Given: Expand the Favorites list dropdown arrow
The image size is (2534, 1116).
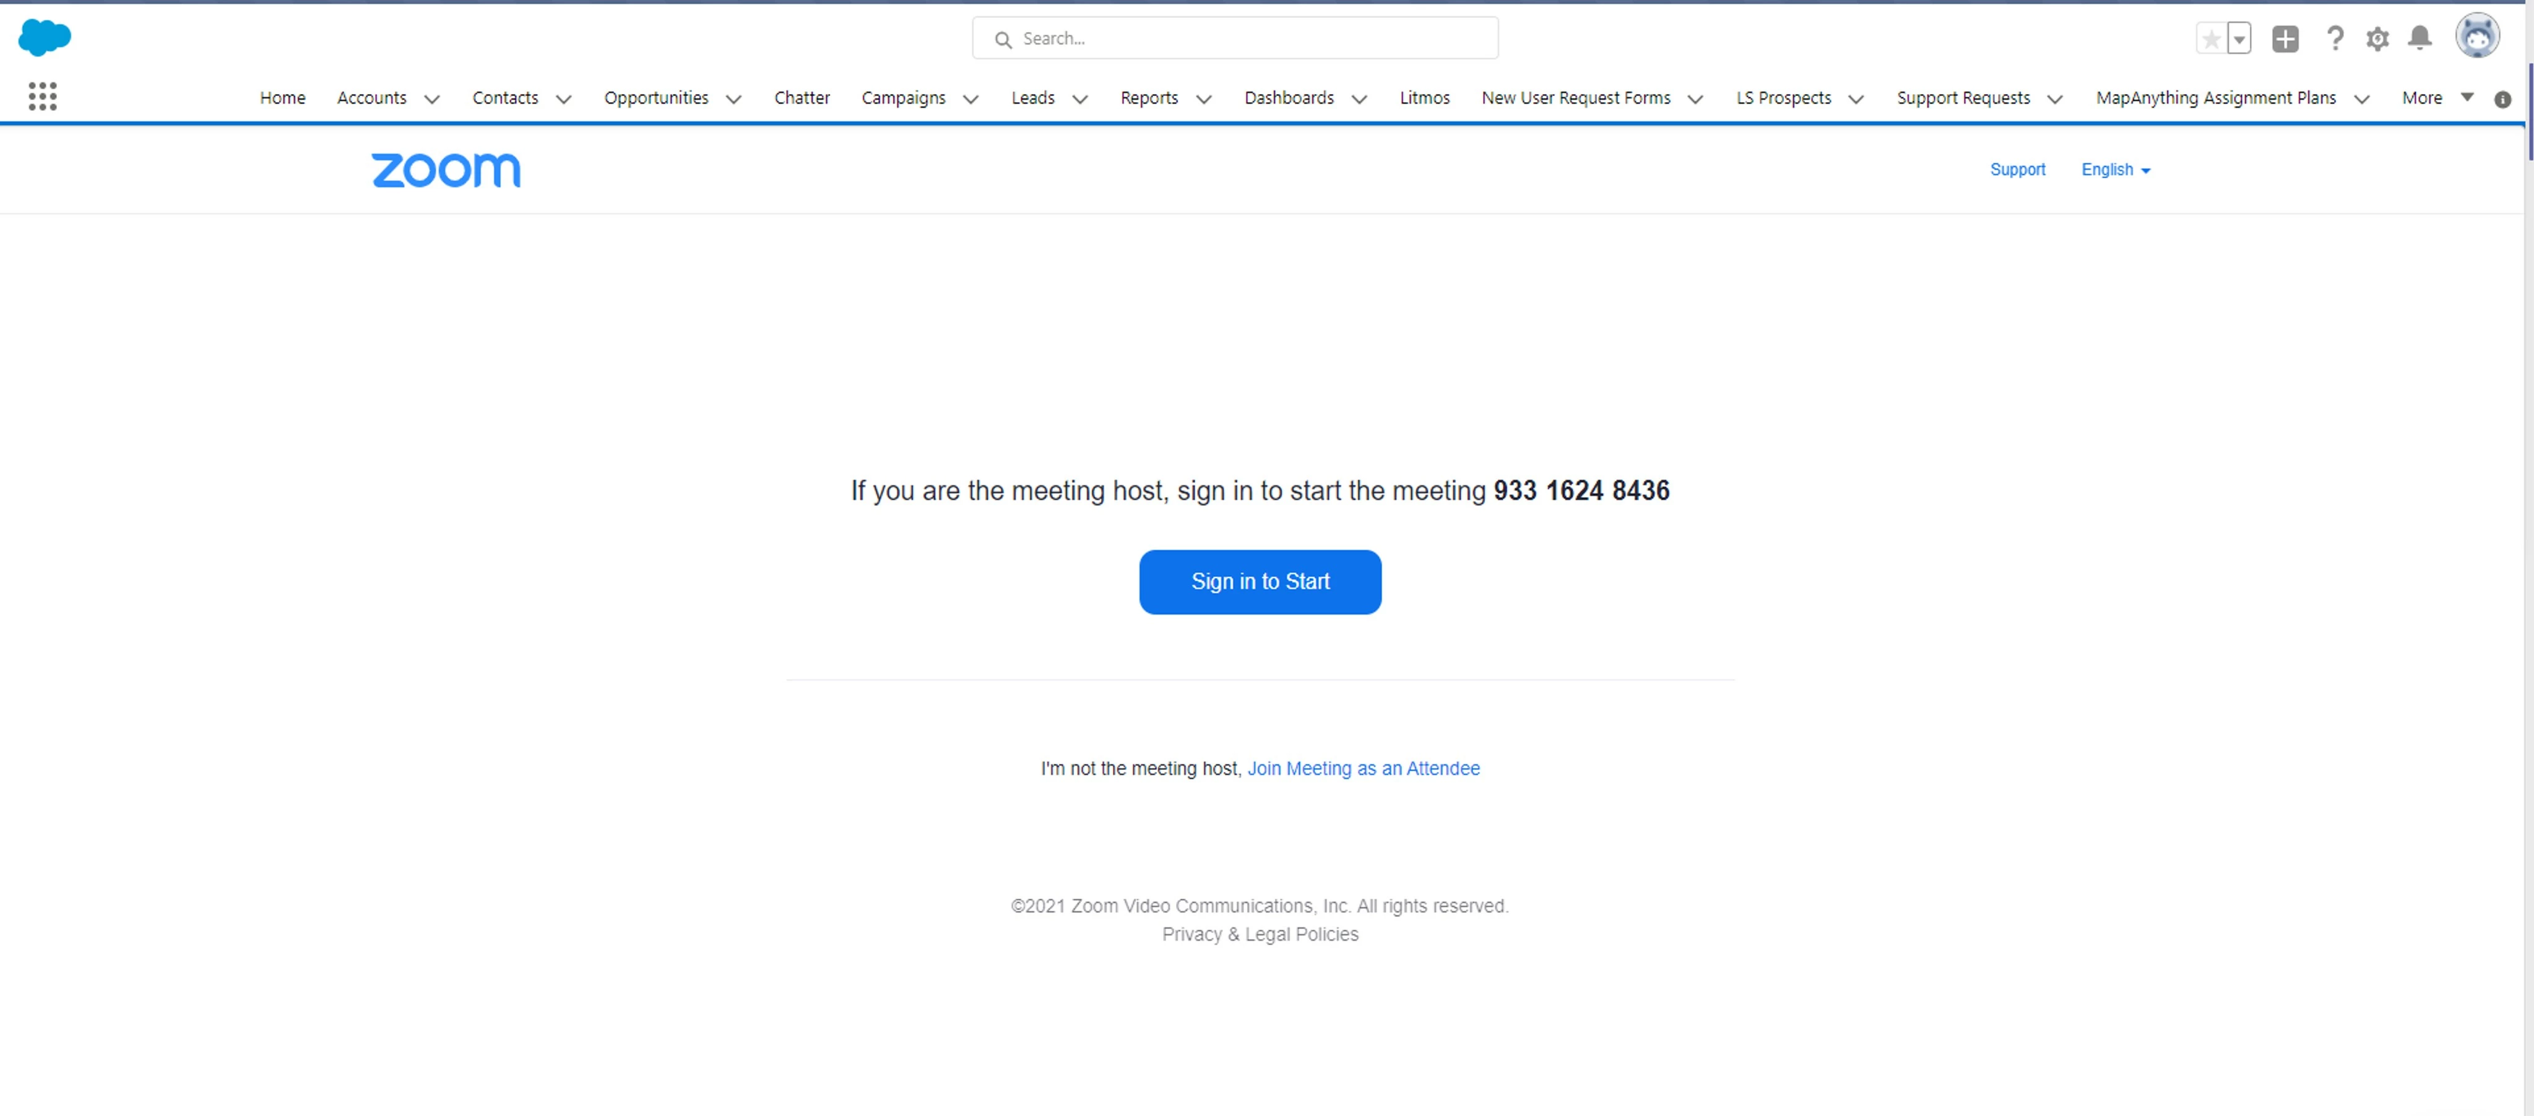Looking at the screenshot, I should (x=2239, y=40).
